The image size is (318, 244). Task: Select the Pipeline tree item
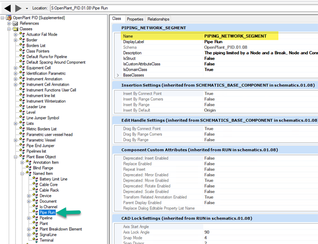pyautogui.click(x=46, y=218)
